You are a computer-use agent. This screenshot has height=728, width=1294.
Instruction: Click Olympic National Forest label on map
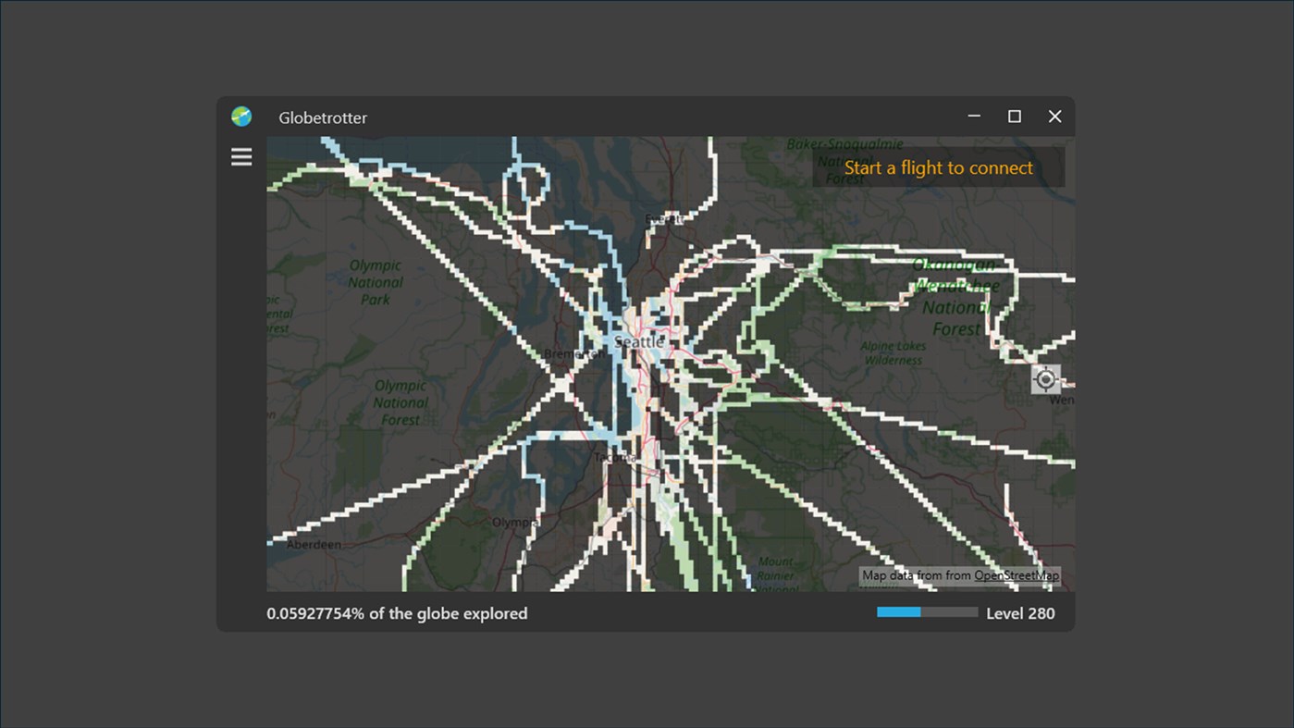pyautogui.click(x=401, y=402)
